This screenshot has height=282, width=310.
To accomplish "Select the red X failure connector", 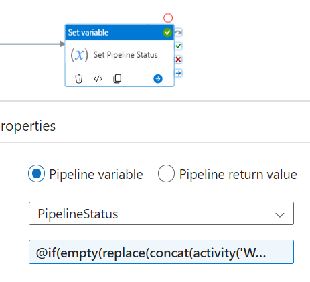I will tap(178, 60).
